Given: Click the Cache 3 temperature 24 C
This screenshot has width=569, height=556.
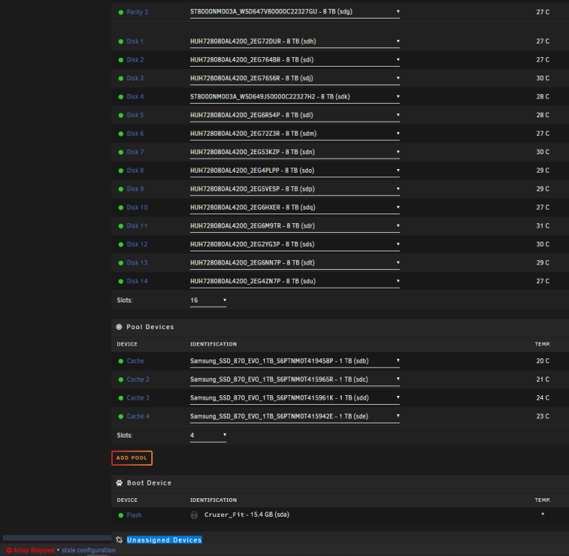Looking at the screenshot, I should click(542, 398).
